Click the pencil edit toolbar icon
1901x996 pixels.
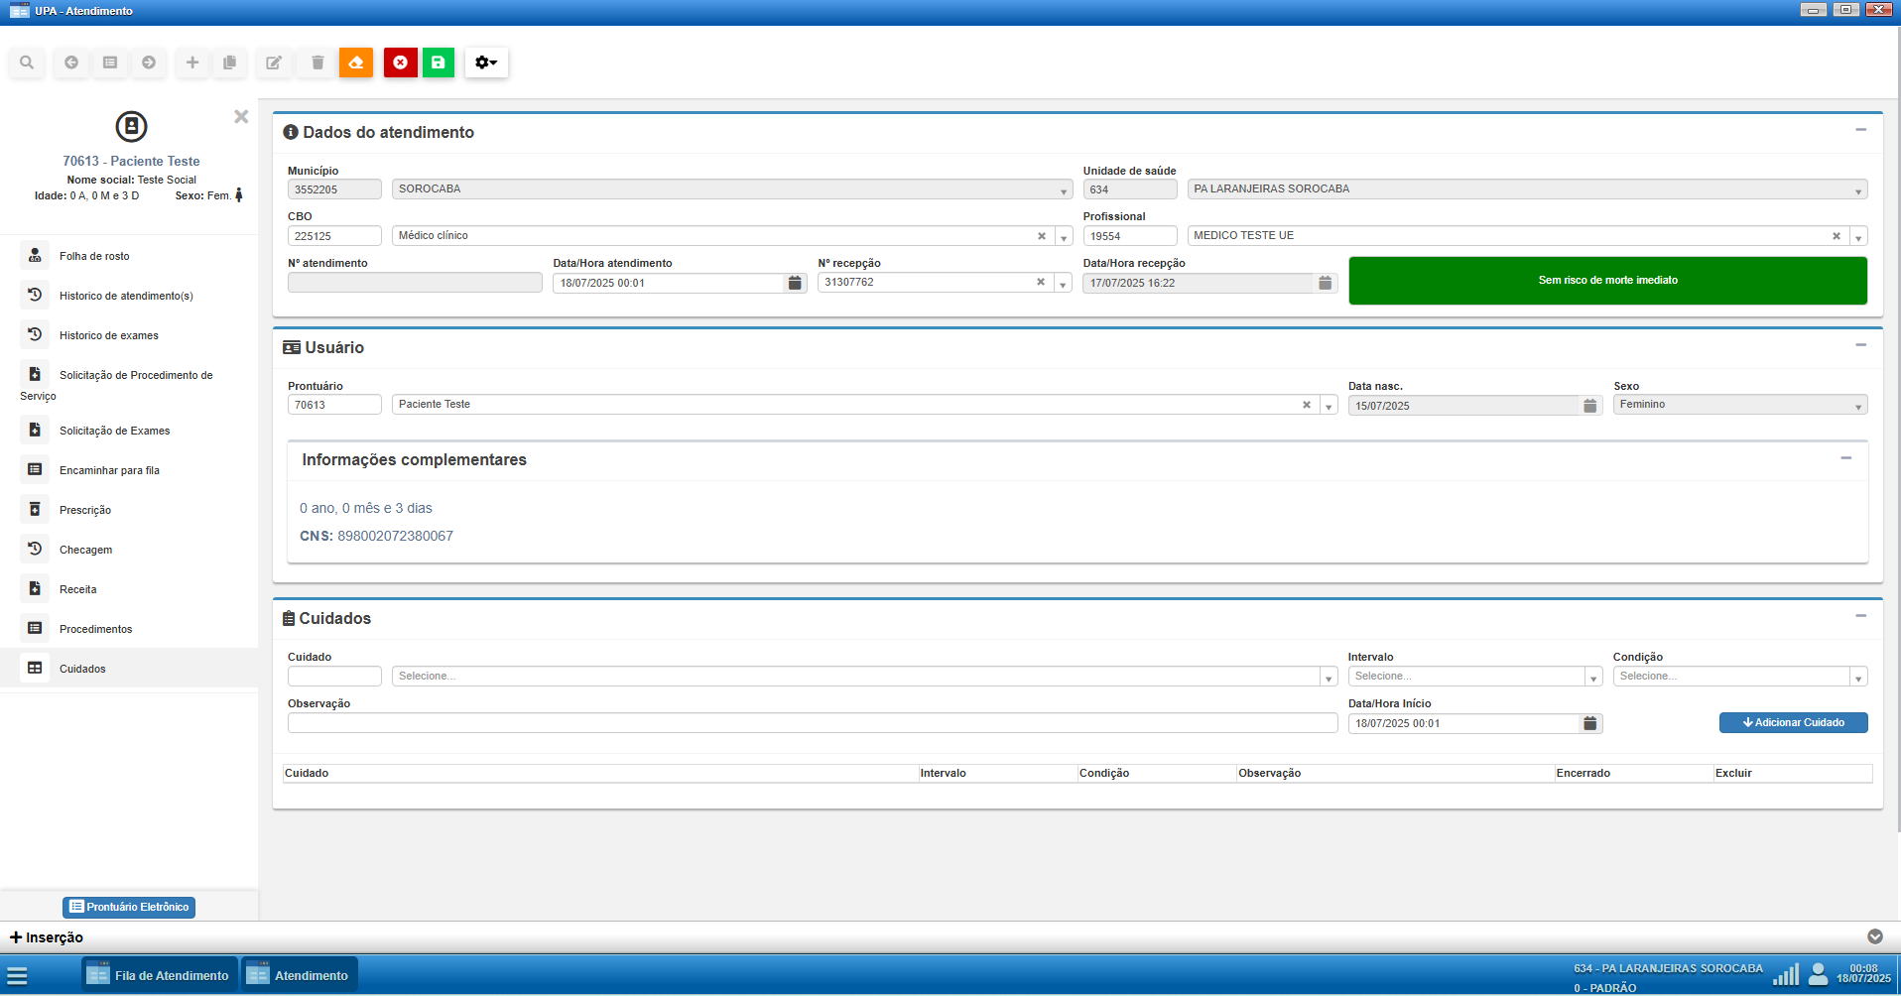(274, 62)
